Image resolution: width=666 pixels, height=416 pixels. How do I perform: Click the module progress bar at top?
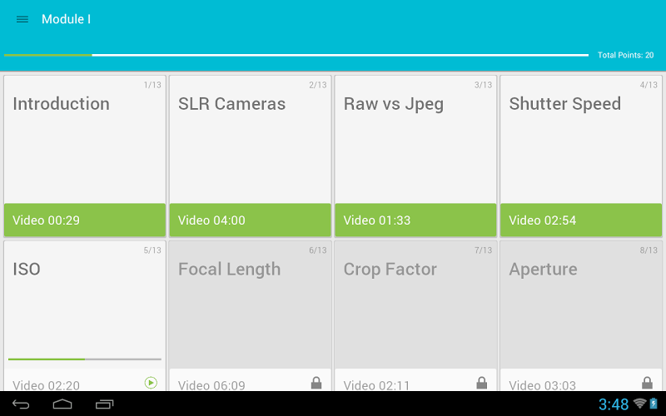coord(296,55)
